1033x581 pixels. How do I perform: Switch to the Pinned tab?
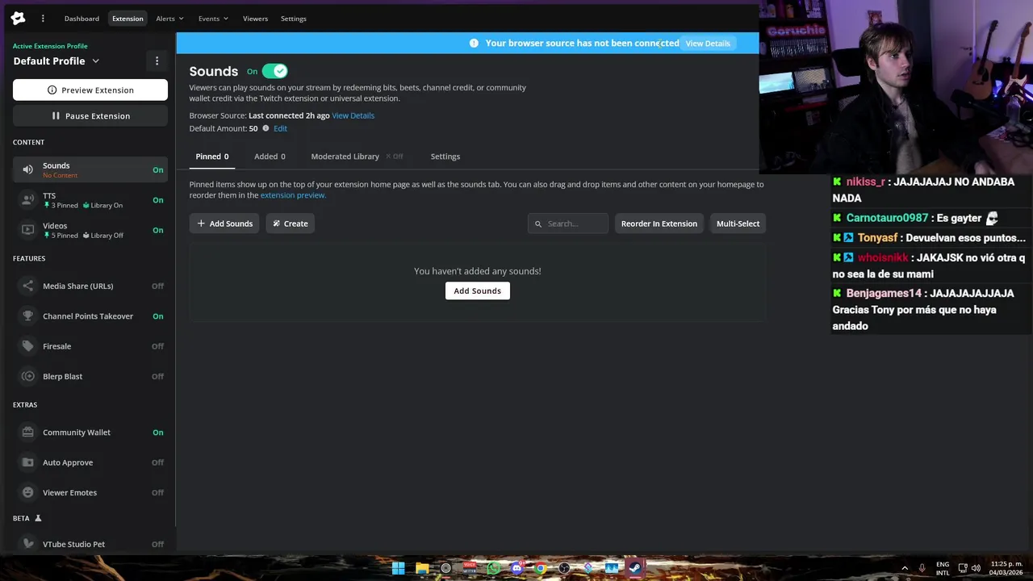point(212,157)
